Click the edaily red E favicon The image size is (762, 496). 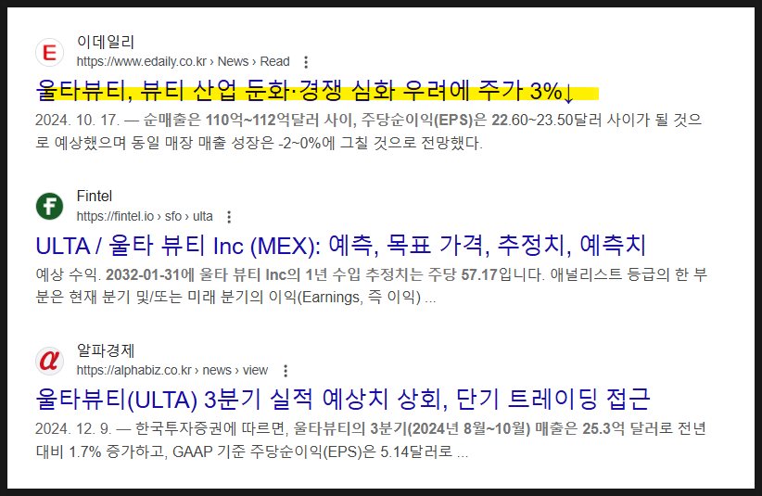(x=49, y=52)
